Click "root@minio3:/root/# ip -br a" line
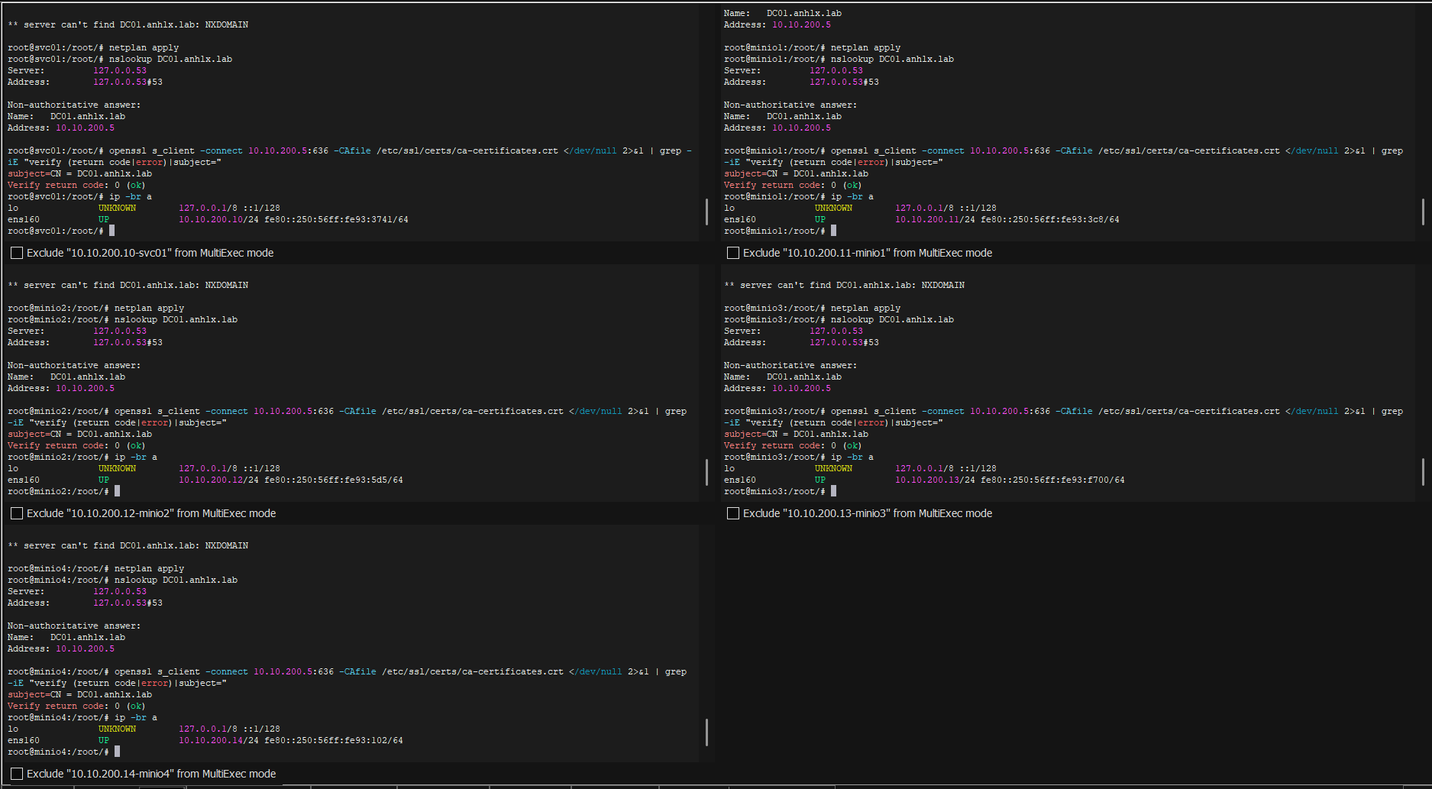The height and width of the screenshot is (789, 1432). [798, 458]
